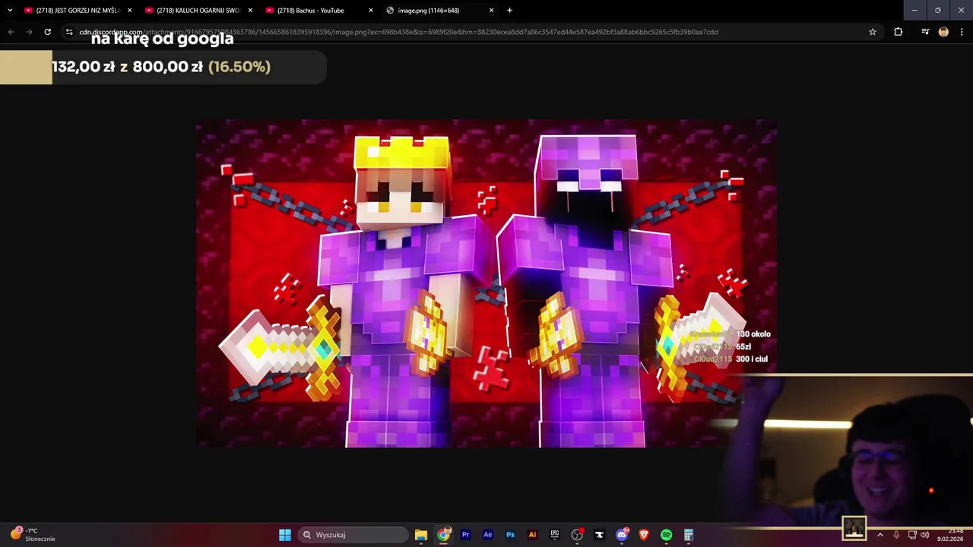This screenshot has width=973, height=547.
Task: Open the Calculator app from the taskbar
Action: point(689,535)
